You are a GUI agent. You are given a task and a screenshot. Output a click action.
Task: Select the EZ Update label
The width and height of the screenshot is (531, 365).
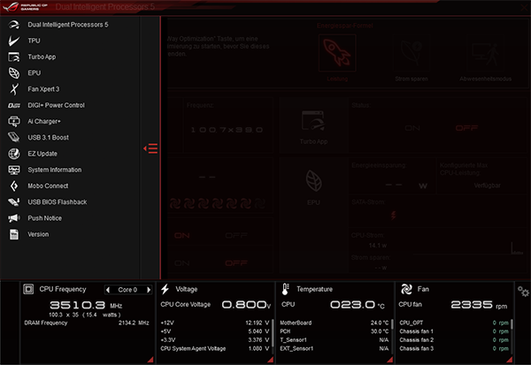tap(42, 154)
